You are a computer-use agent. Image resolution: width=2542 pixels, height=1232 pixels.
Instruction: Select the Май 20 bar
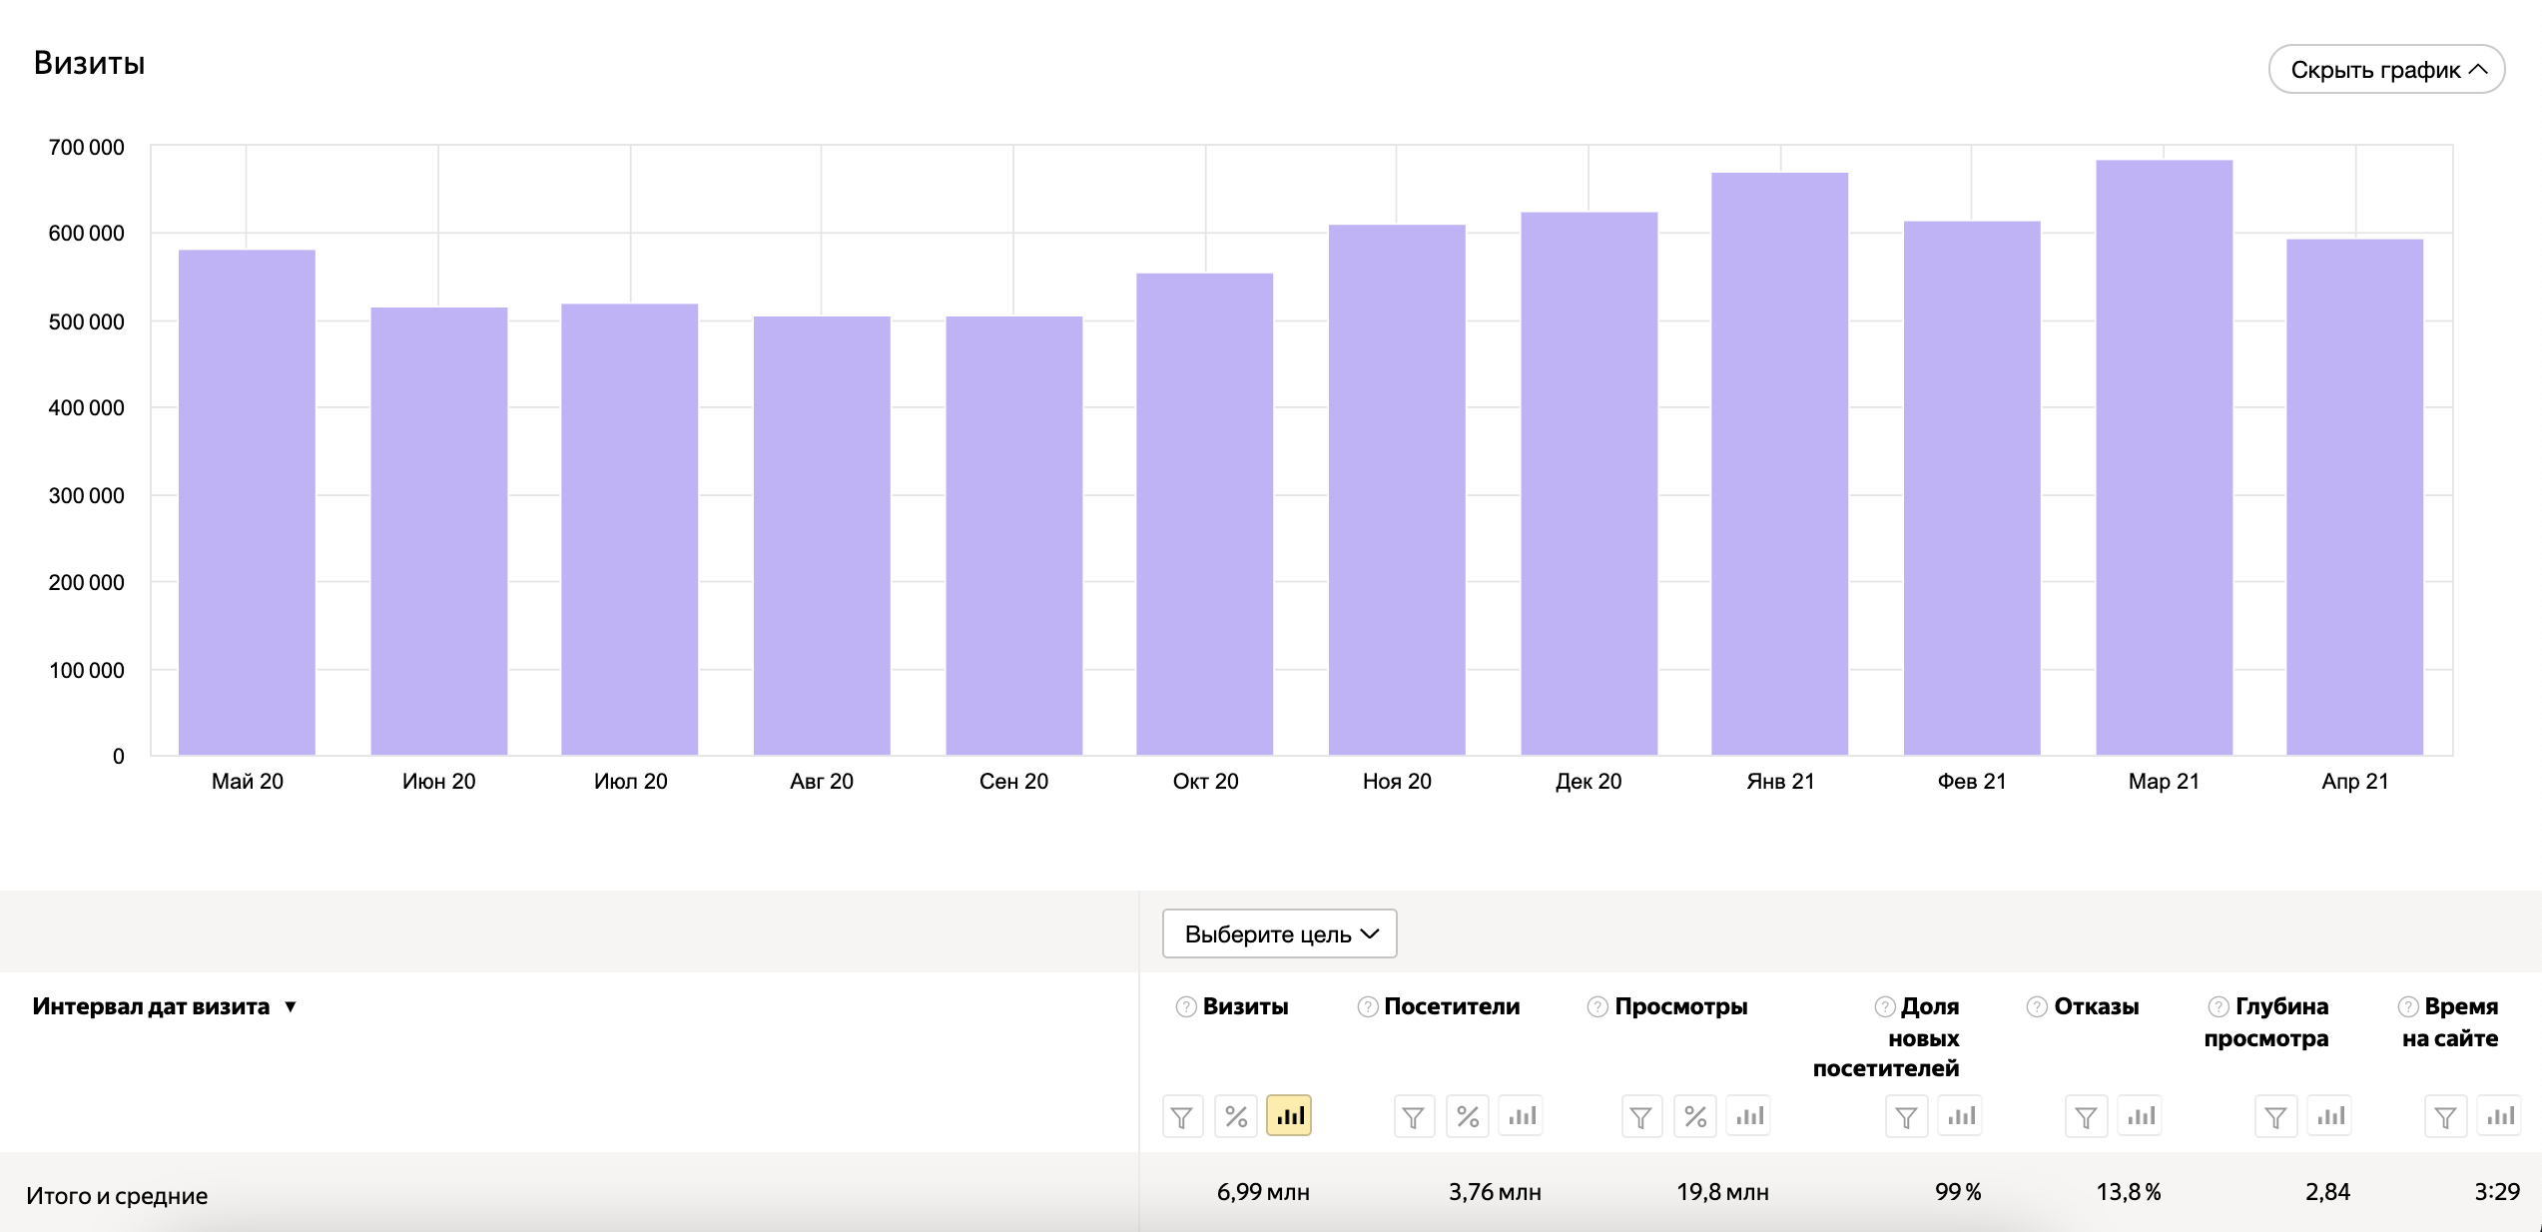coord(247,502)
